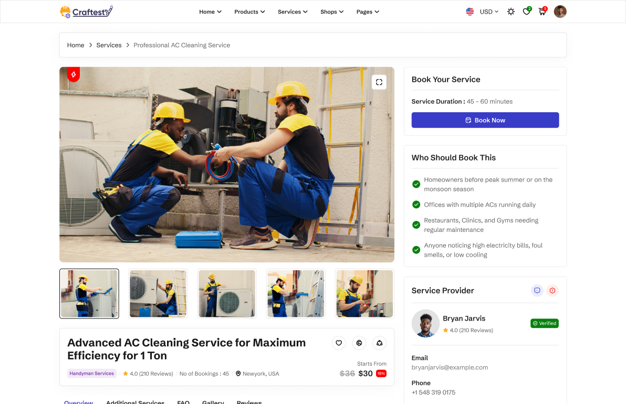Go to Home in breadcrumb
The width and height of the screenshot is (626, 404).
click(76, 45)
